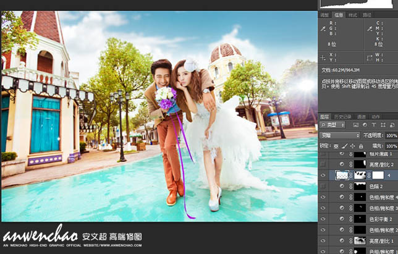Click the lock transparent pixels icon
The image size is (398, 254).
(336, 146)
